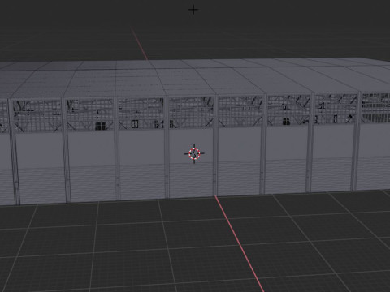This screenshot has height=292, width=390.
Task: Click the red-white 3D cursor on the wall
Action: coord(194,153)
